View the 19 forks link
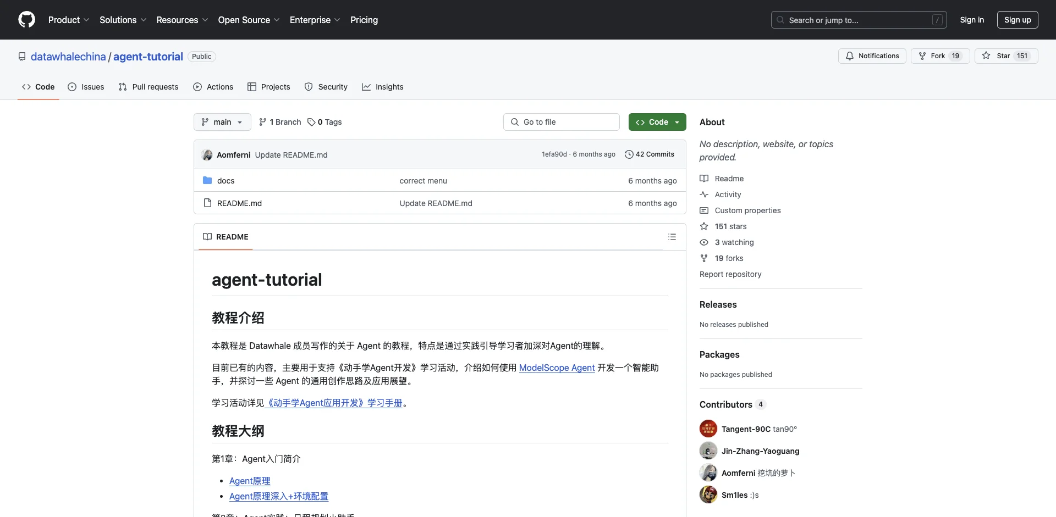 [729, 258]
